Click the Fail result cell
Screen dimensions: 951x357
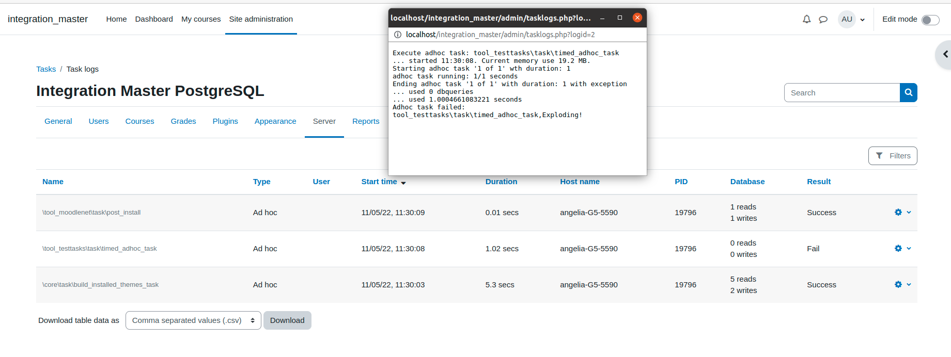tap(813, 249)
